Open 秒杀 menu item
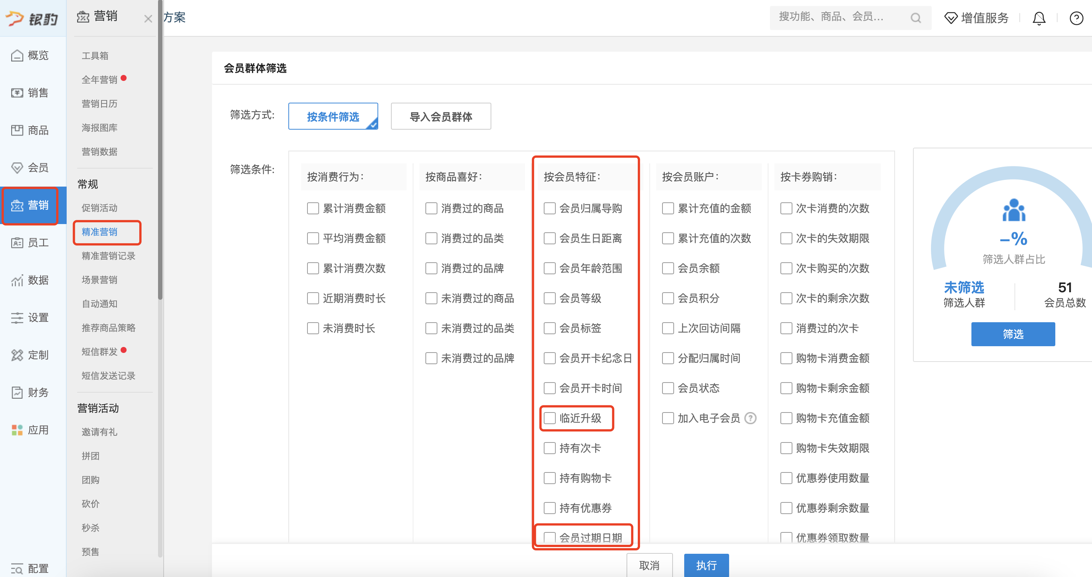1092x577 pixels. click(90, 528)
